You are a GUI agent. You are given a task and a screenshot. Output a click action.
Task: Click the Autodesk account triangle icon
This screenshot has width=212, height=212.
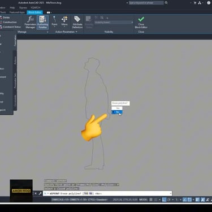coord(200,3)
